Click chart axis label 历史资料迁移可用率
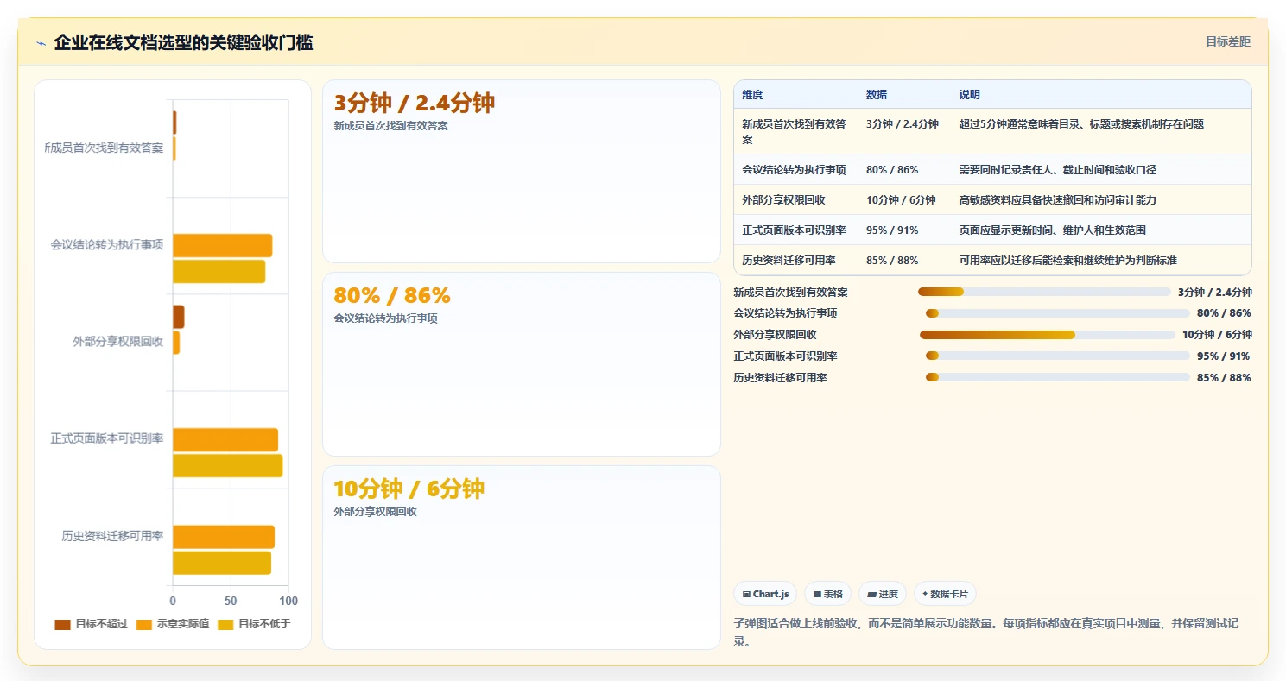 (112, 536)
